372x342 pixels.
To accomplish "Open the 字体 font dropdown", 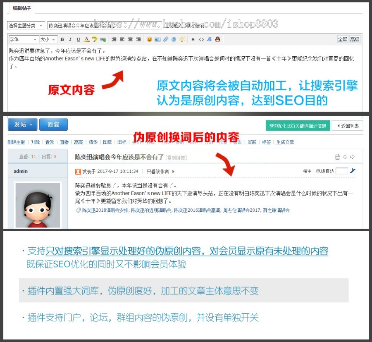I will (x=23, y=39).
